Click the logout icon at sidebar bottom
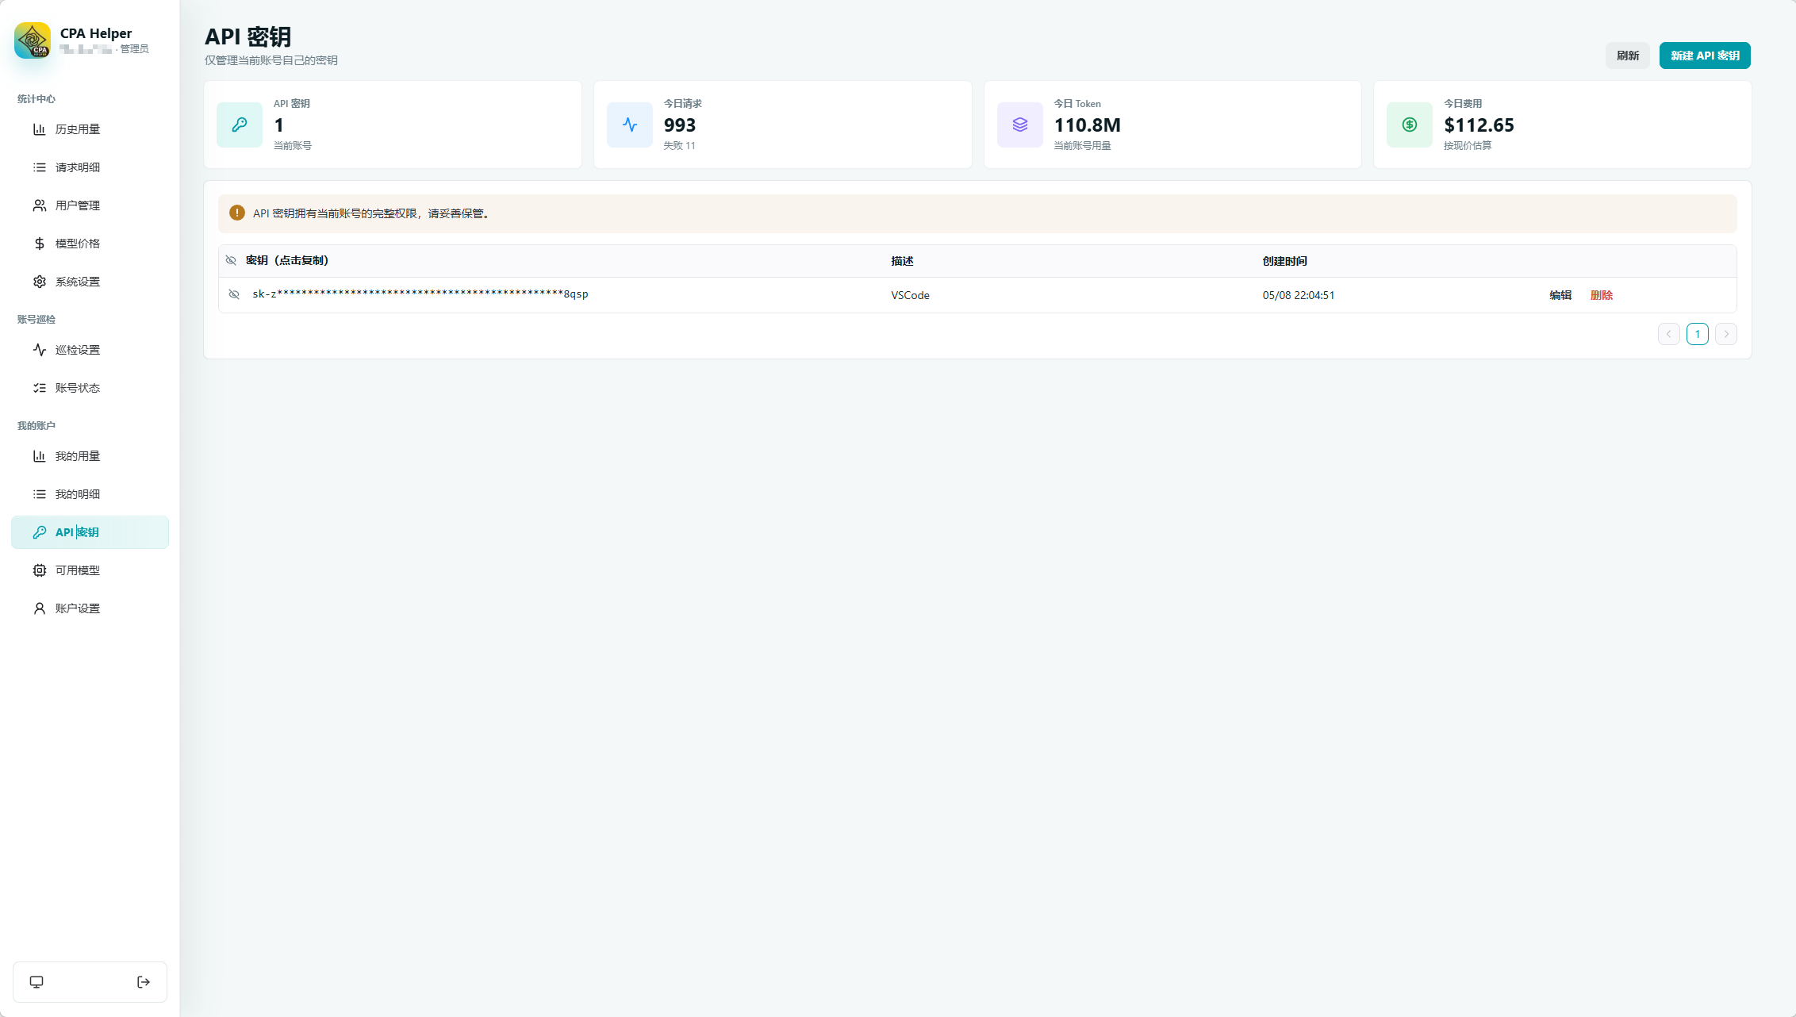 click(x=144, y=982)
